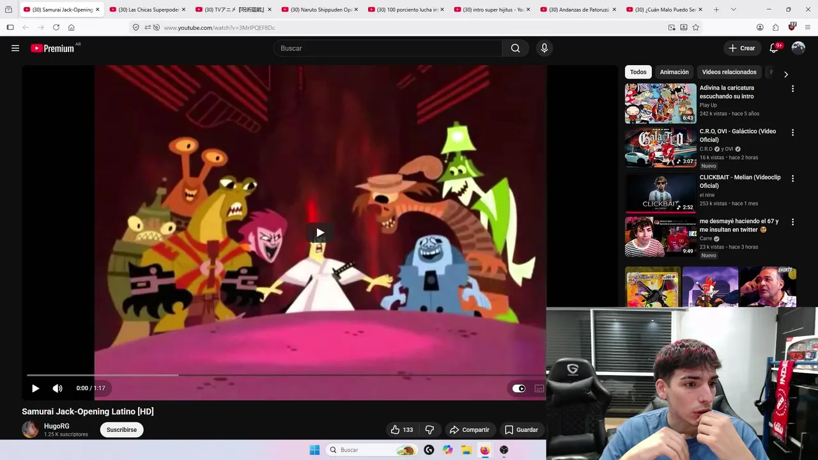Open options menu for Galáctico video

coord(792,132)
